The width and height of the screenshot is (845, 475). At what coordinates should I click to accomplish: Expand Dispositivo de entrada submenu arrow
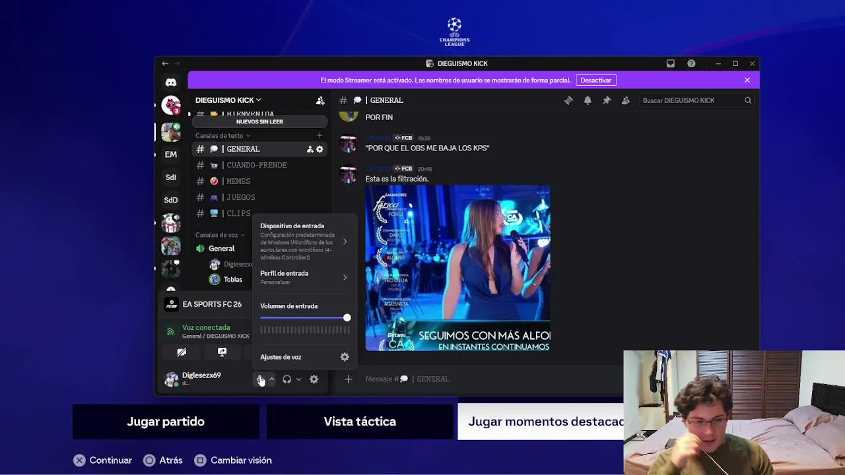tap(345, 241)
